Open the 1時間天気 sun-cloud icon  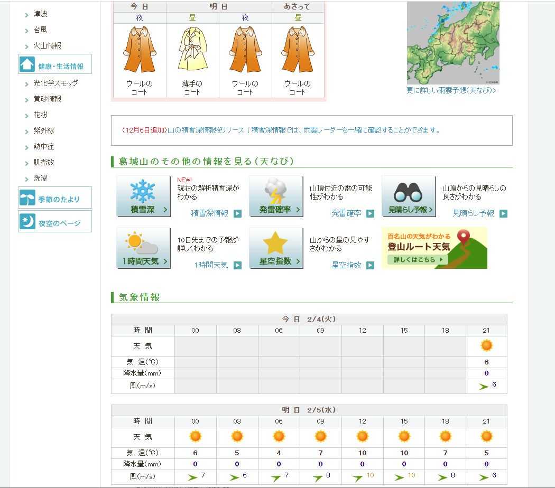143,248
